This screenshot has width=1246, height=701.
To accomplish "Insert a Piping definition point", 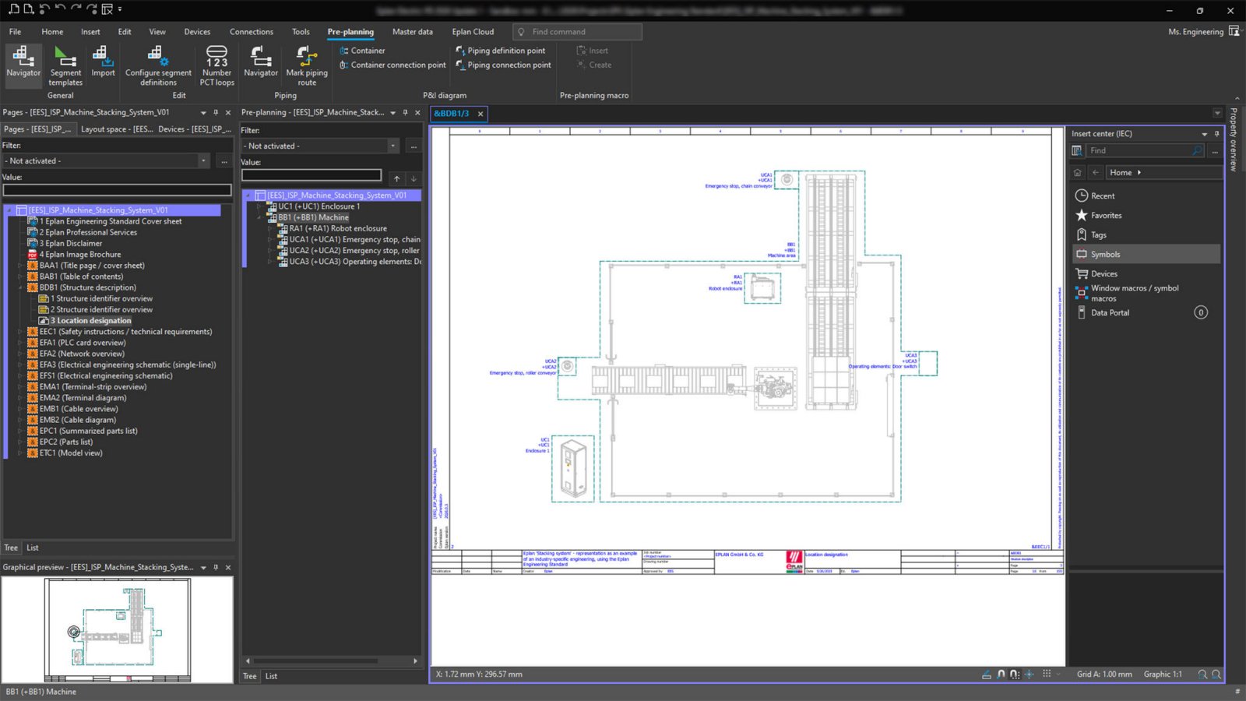I will 502,50.
